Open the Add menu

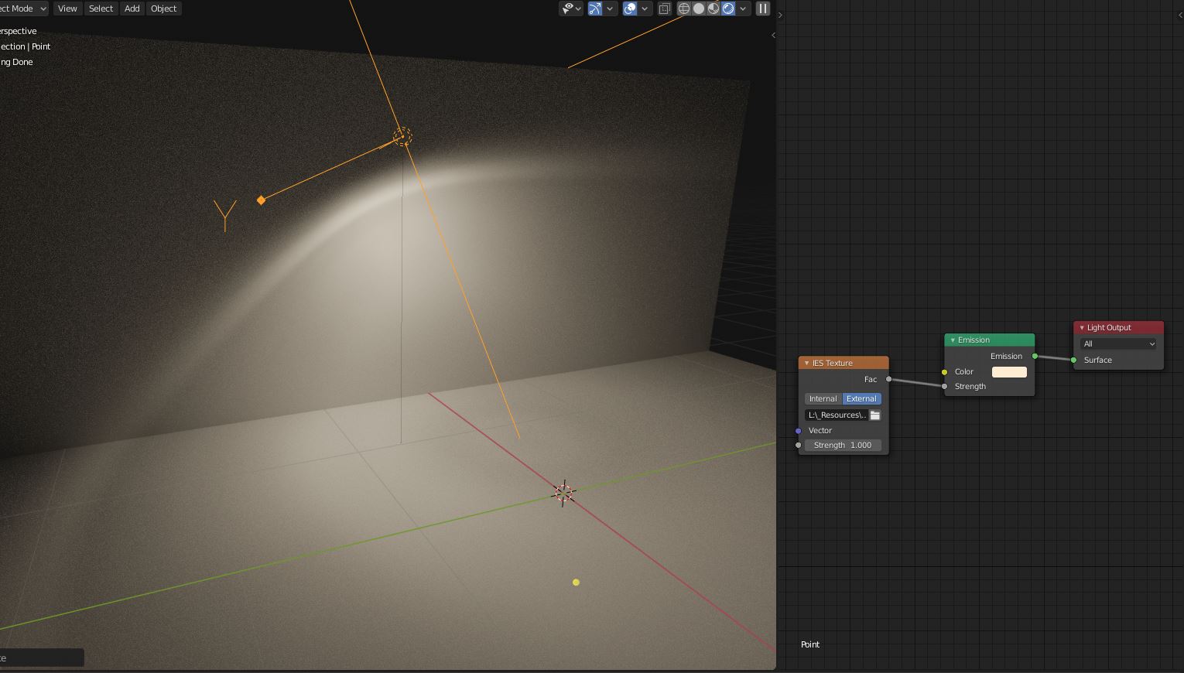132,9
